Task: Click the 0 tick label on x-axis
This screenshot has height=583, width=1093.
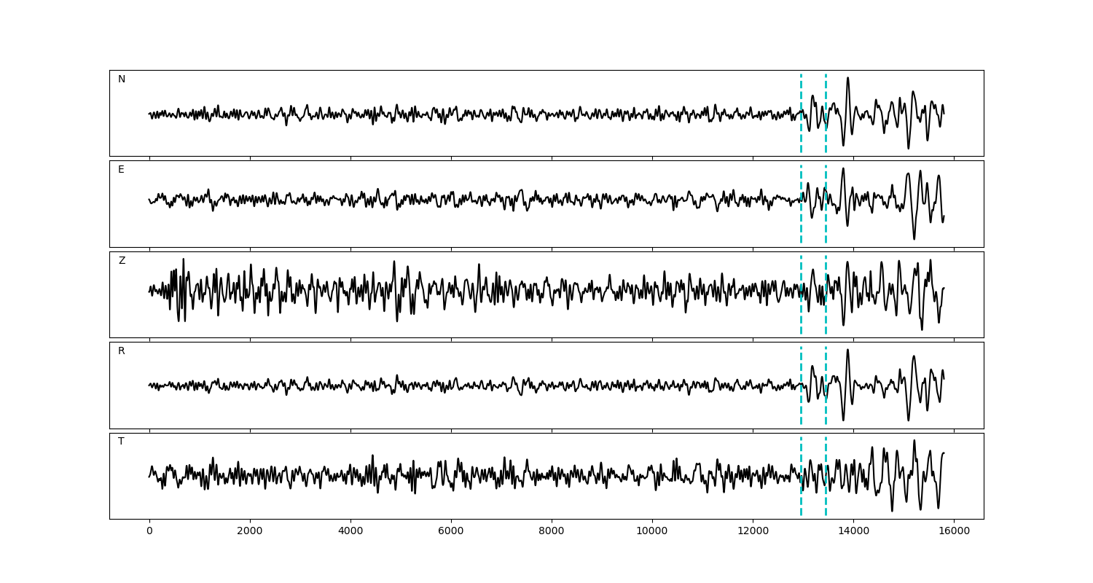Action: [x=149, y=532]
